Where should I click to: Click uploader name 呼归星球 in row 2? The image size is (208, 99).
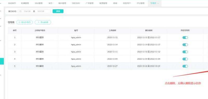pos(40,45)
